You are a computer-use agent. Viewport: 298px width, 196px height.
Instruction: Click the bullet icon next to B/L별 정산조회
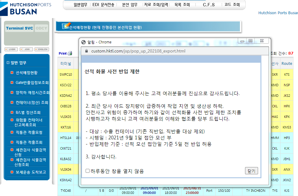click(12, 112)
